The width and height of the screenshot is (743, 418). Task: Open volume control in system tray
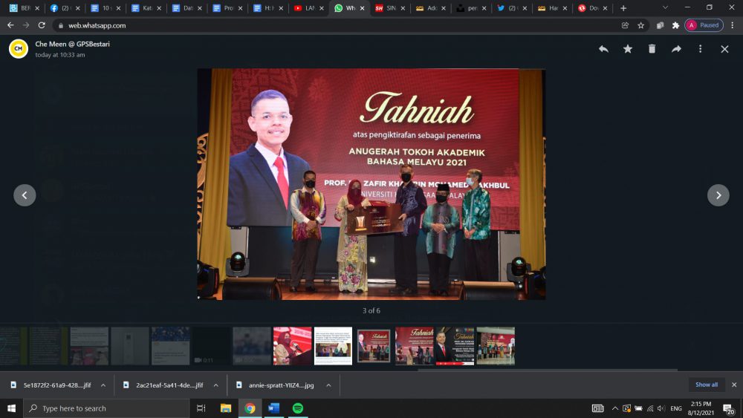pyautogui.click(x=661, y=408)
